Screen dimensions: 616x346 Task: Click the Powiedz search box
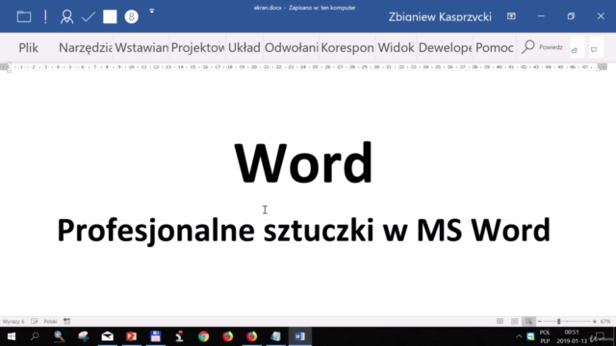click(543, 47)
